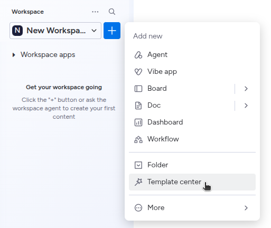Click the Doc page icon
The height and width of the screenshot is (228, 271).
pos(138,106)
